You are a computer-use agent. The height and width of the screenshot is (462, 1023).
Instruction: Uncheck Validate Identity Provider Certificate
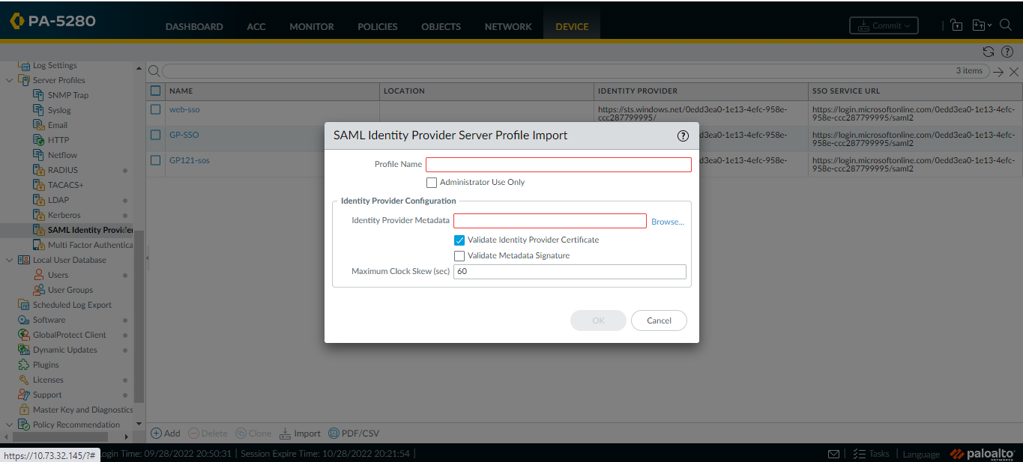[459, 240]
